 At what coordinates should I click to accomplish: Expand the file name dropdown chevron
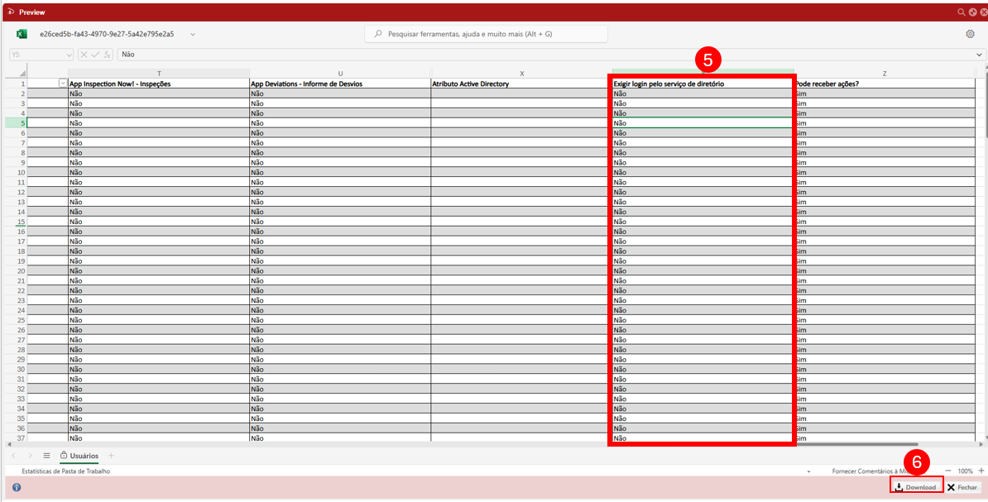click(x=193, y=34)
